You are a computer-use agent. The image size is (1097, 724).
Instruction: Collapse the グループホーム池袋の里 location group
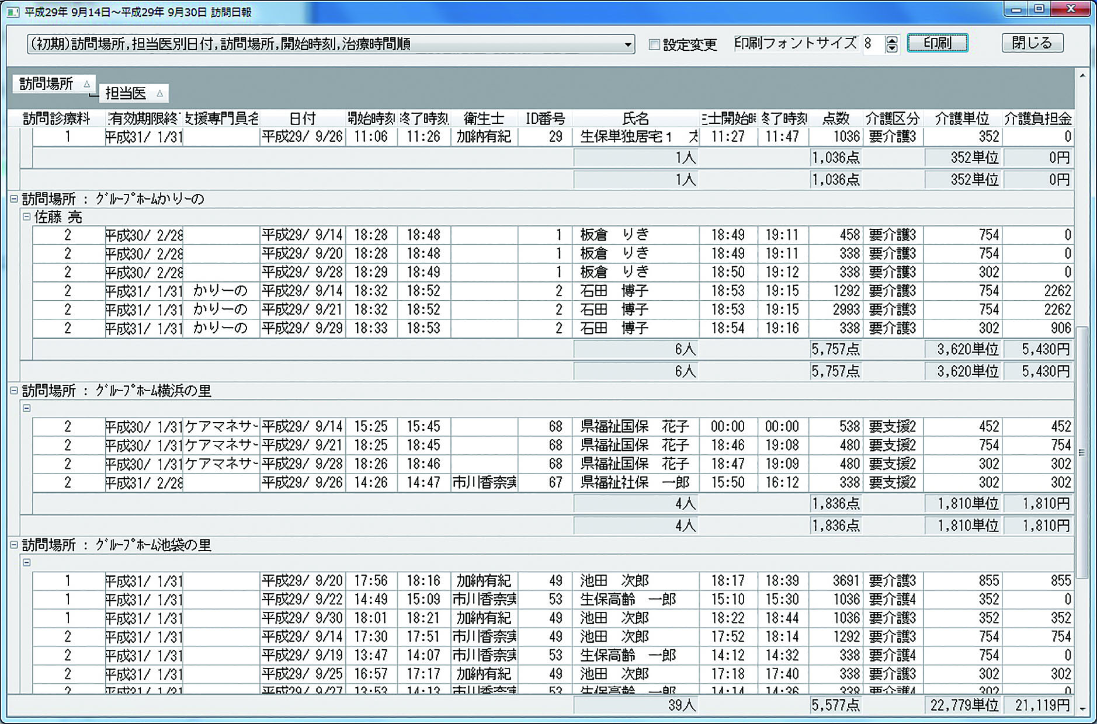click(14, 545)
